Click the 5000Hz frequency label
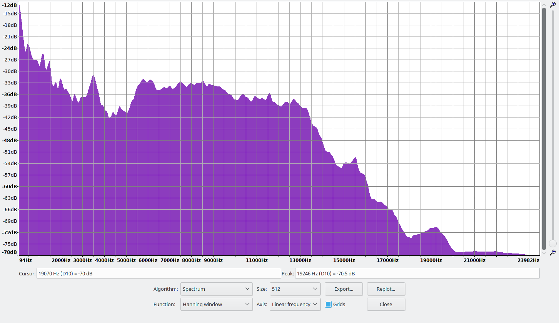The height and width of the screenshot is (323, 559). 126,260
